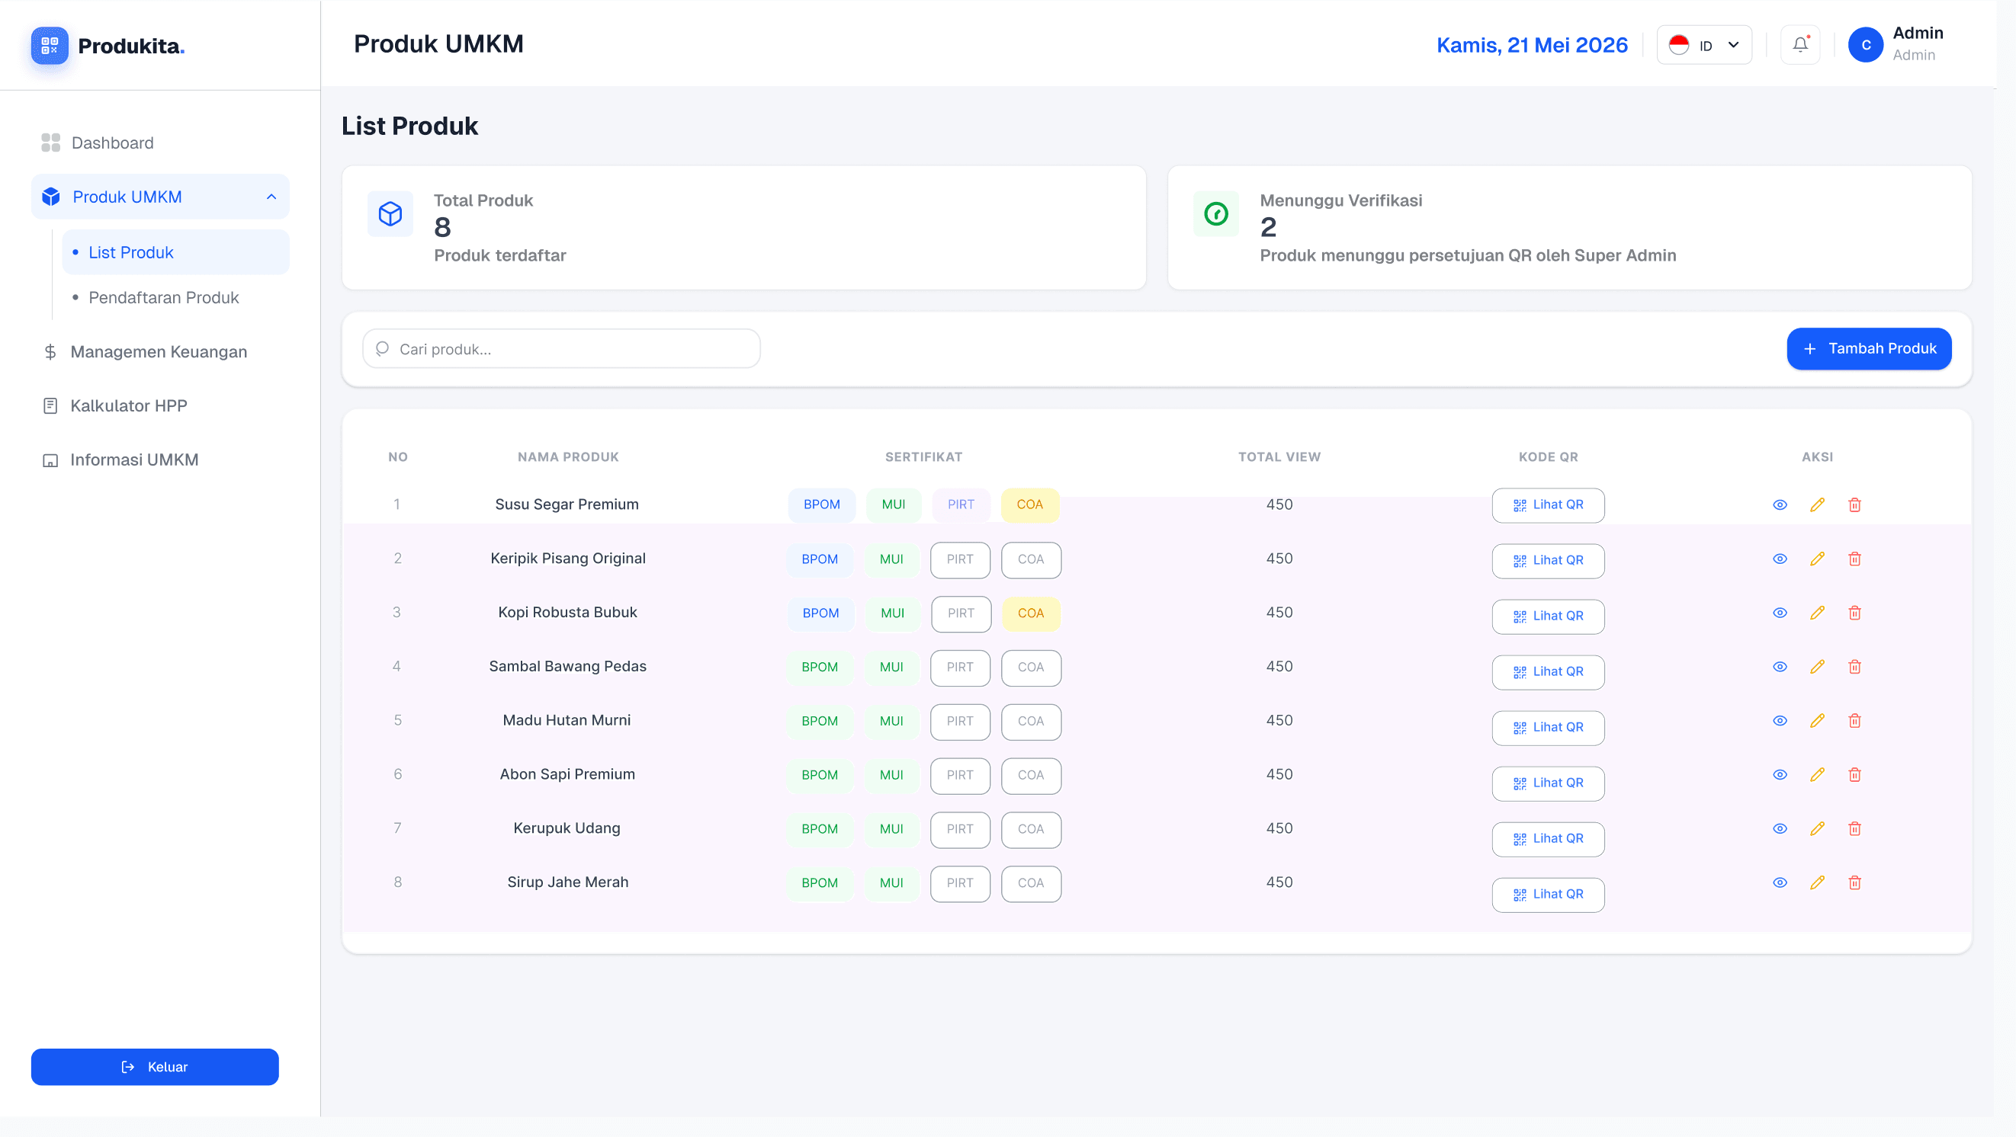Viewport: 2016px width, 1137px height.
Task: Click the yellow COA badge for Kopi Robusta
Action: point(1030,614)
